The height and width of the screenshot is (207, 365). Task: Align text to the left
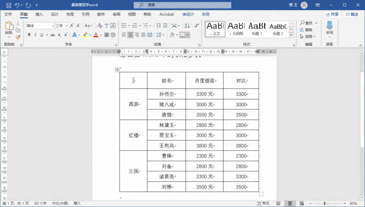point(124,35)
